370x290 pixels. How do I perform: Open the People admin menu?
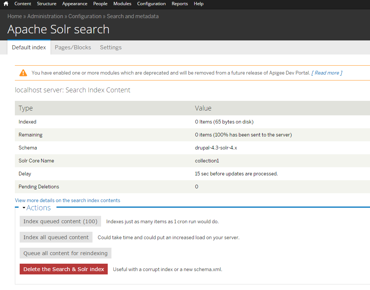pyautogui.click(x=100, y=4)
